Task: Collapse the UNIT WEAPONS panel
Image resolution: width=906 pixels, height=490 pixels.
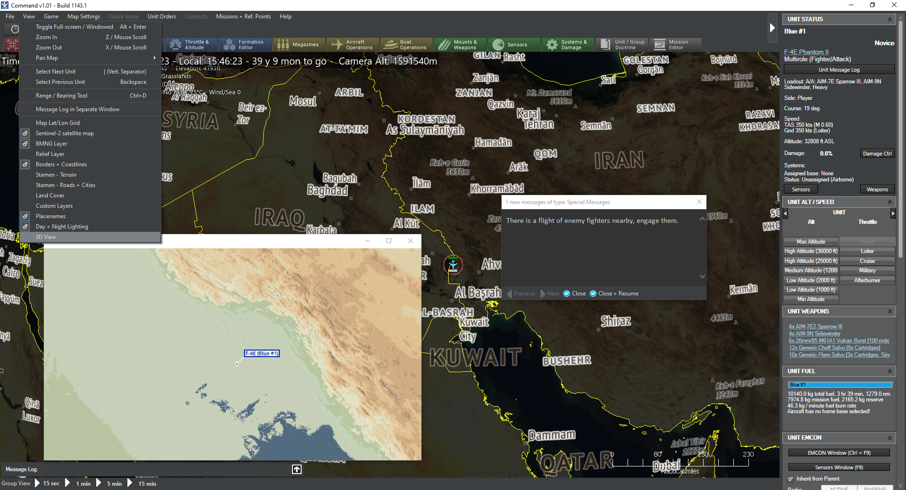Action: 890,311
